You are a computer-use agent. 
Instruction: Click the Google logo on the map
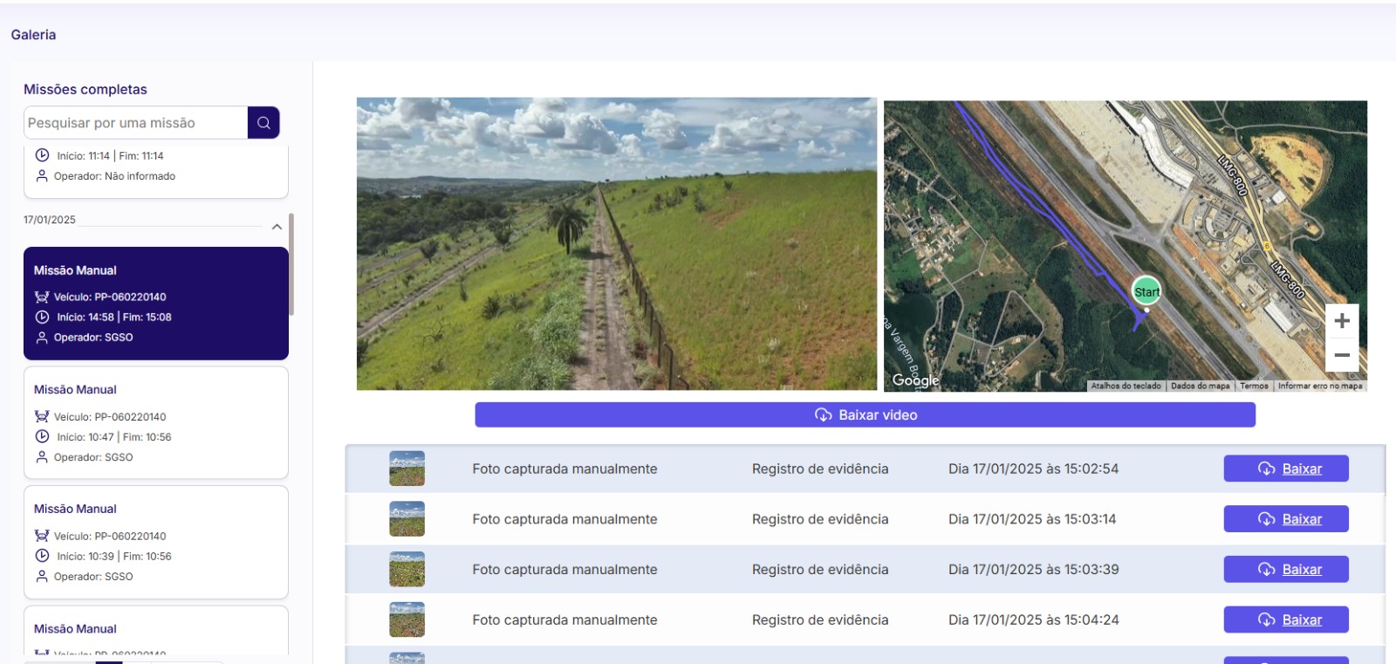pos(915,380)
